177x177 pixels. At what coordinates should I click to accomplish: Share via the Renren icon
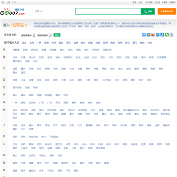pos(162,35)
